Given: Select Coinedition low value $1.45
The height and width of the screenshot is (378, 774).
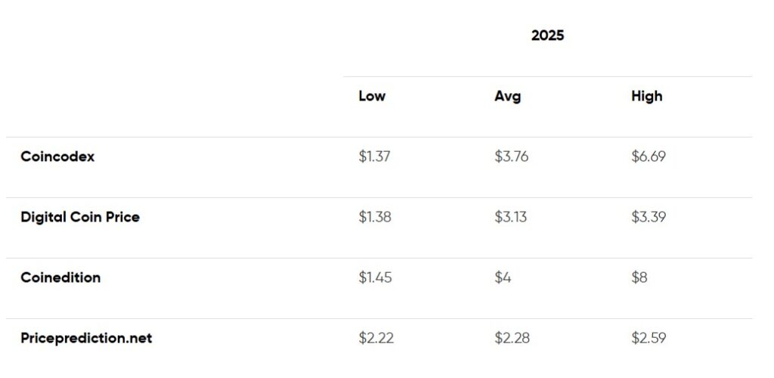Looking at the screenshot, I should click(x=375, y=277).
